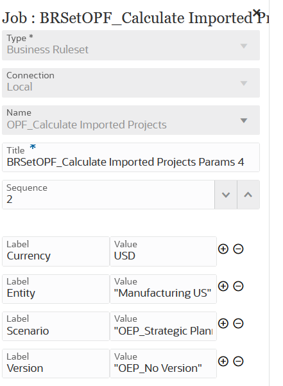Edit the Scenario label field
The image size is (283, 386).
coord(56,326)
